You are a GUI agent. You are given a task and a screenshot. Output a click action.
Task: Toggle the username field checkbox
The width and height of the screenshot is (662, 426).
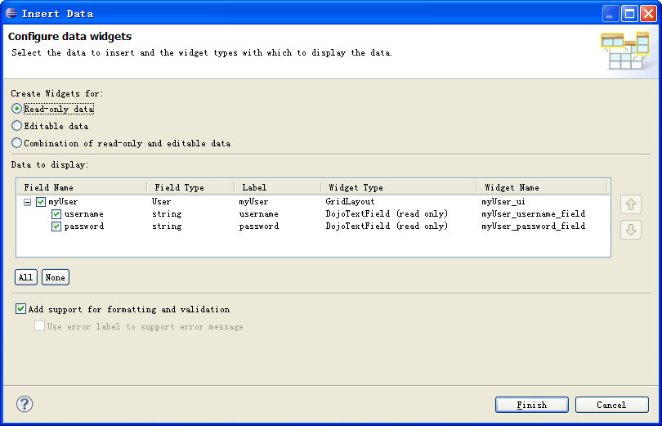[x=56, y=214]
